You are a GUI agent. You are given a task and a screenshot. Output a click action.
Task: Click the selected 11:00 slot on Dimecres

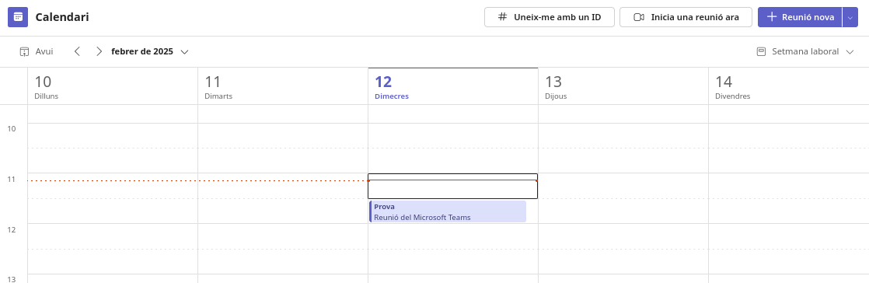click(453, 186)
